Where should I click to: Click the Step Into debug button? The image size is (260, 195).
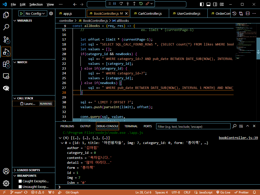[x=128, y=4]
